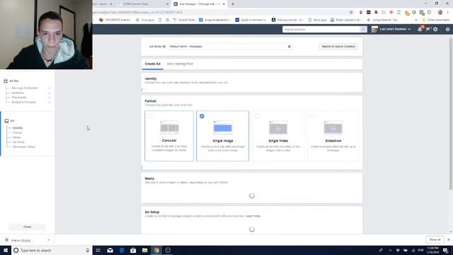Click the page vertical scrollbar
453x255 pixels.
click(451, 114)
